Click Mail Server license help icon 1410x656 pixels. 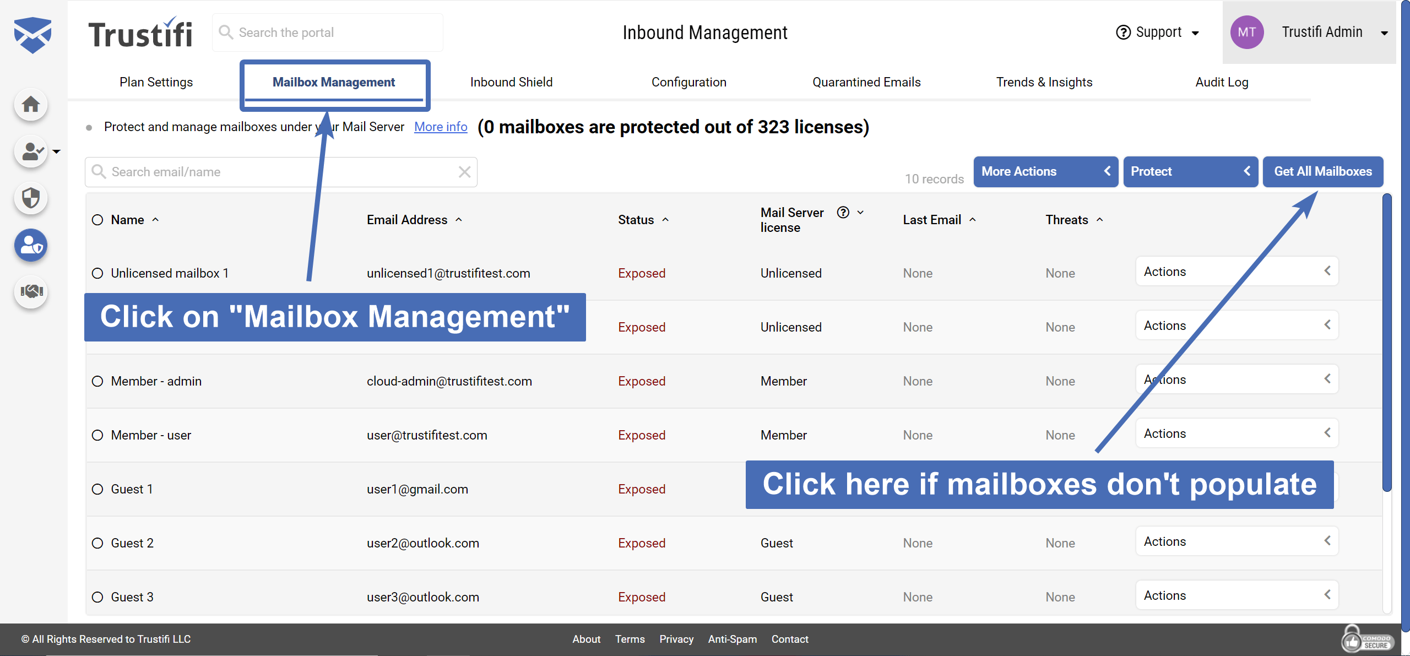click(843, 213)
